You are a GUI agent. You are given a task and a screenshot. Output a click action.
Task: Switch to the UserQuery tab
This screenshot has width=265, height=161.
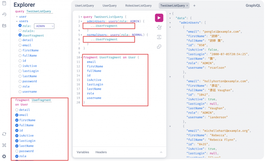click(x=109, y=6)
